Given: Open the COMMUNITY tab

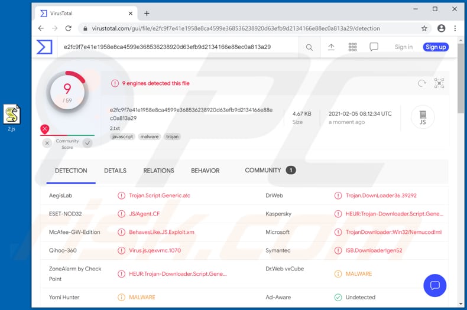Looking at the screenshot, I should click(x=270, y=170).
